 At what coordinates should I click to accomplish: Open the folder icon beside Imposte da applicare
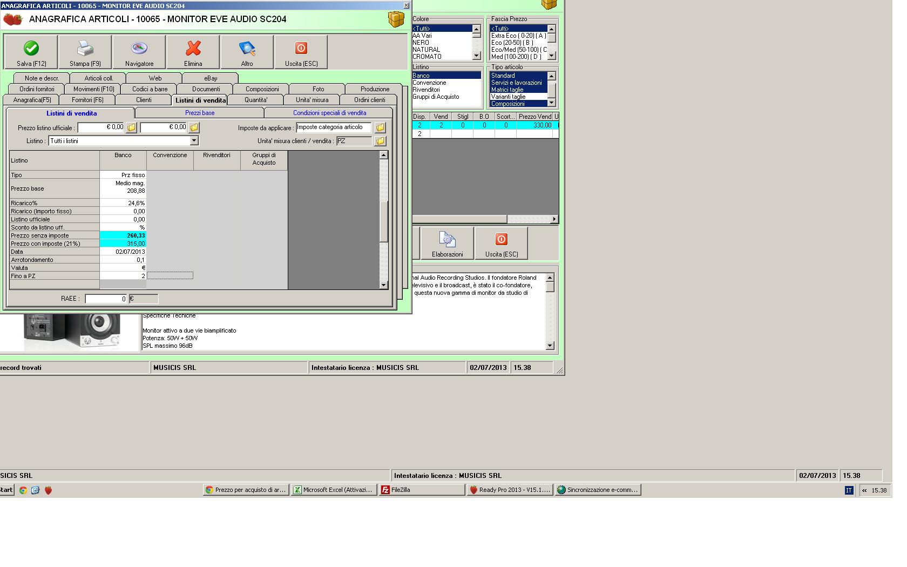click(380, 127)
